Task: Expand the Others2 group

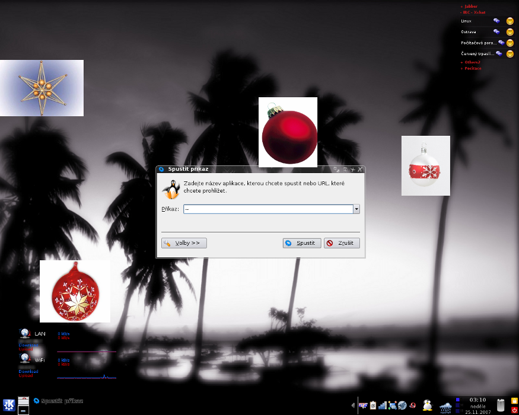Action: point(472,62)
